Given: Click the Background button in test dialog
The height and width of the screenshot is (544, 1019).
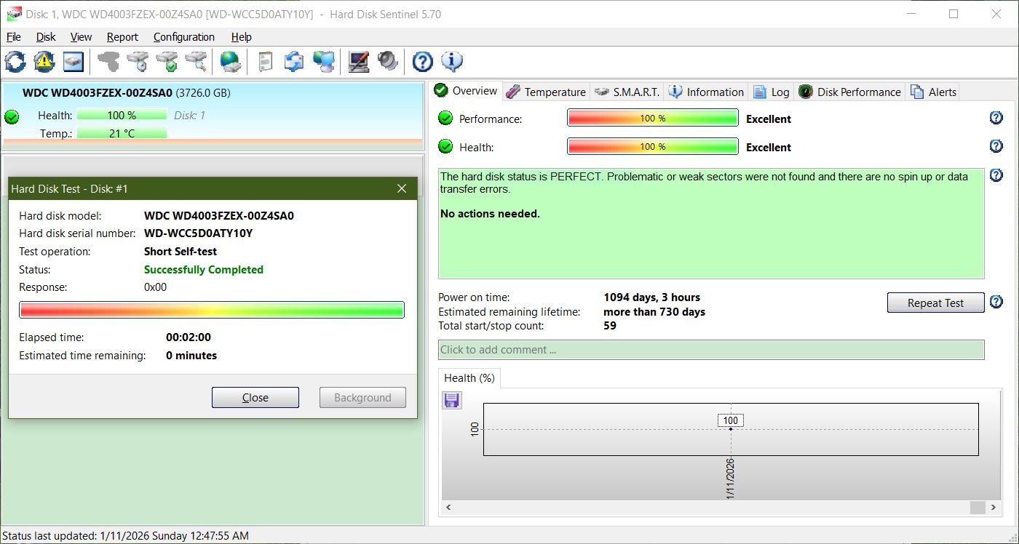Looking at the screenshot, I should pyautogui.click(x=362, y=398).
